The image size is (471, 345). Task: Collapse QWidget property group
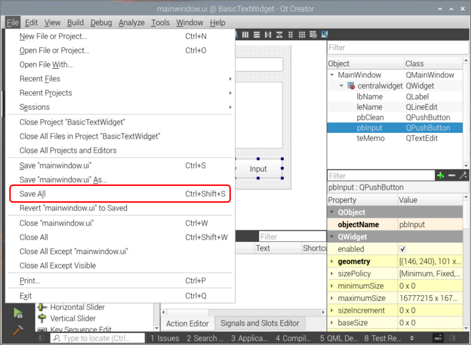(x=332, y=237)
